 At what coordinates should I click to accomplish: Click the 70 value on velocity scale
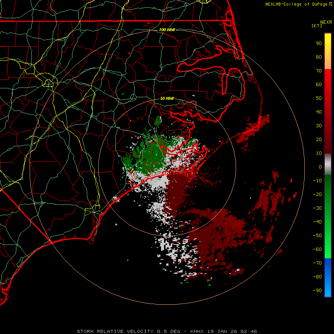point(319,71)
